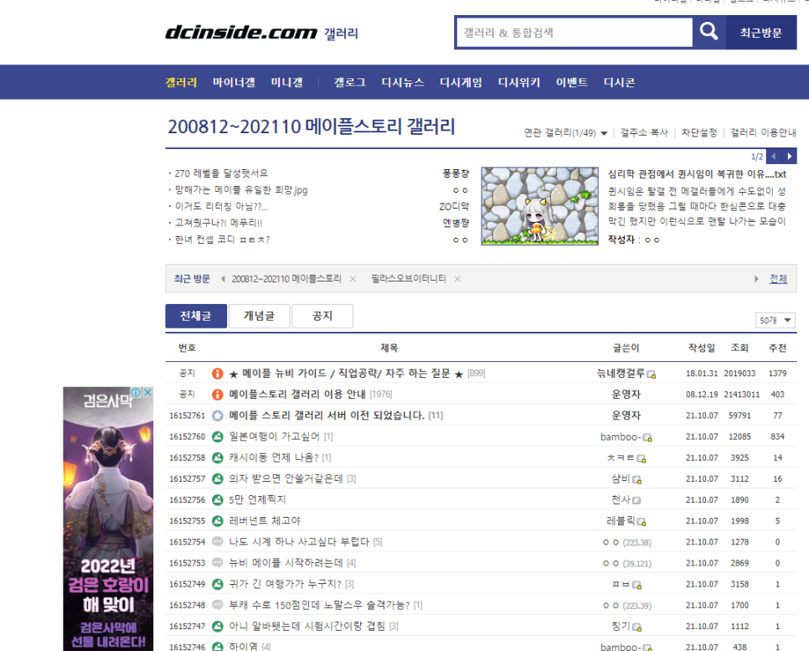Open 이벤트 in navigation bar
The width and height of the screenshot is (809, 651).
click(x=572, y=82)
